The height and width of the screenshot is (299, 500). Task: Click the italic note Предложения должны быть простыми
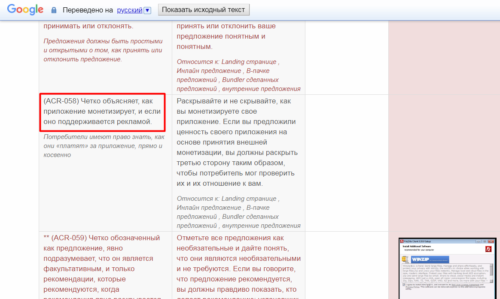(103, 50)
